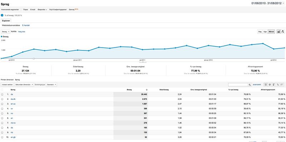Open the en-us language row link
Screen dimensions: 286x142
coord(13,104)
